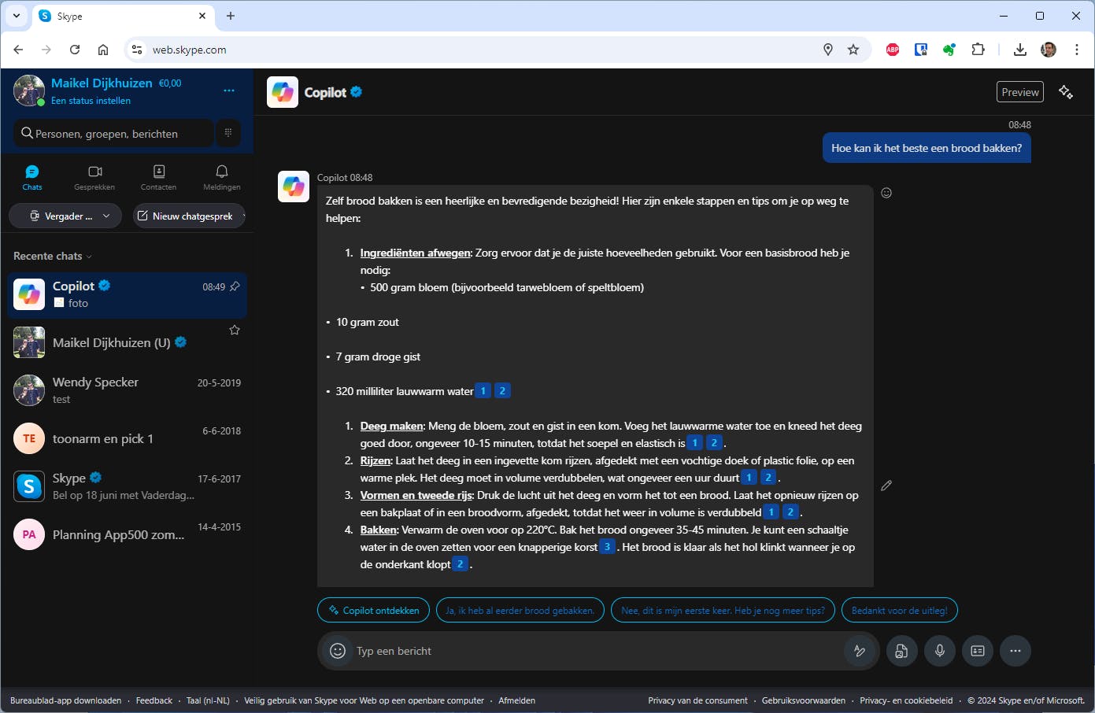Open the Chrome tab search dropdown
1095x713 pixels.
16,16
